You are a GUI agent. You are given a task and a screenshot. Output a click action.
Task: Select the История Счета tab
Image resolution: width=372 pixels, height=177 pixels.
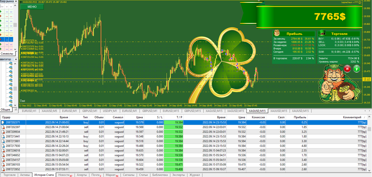44,175
